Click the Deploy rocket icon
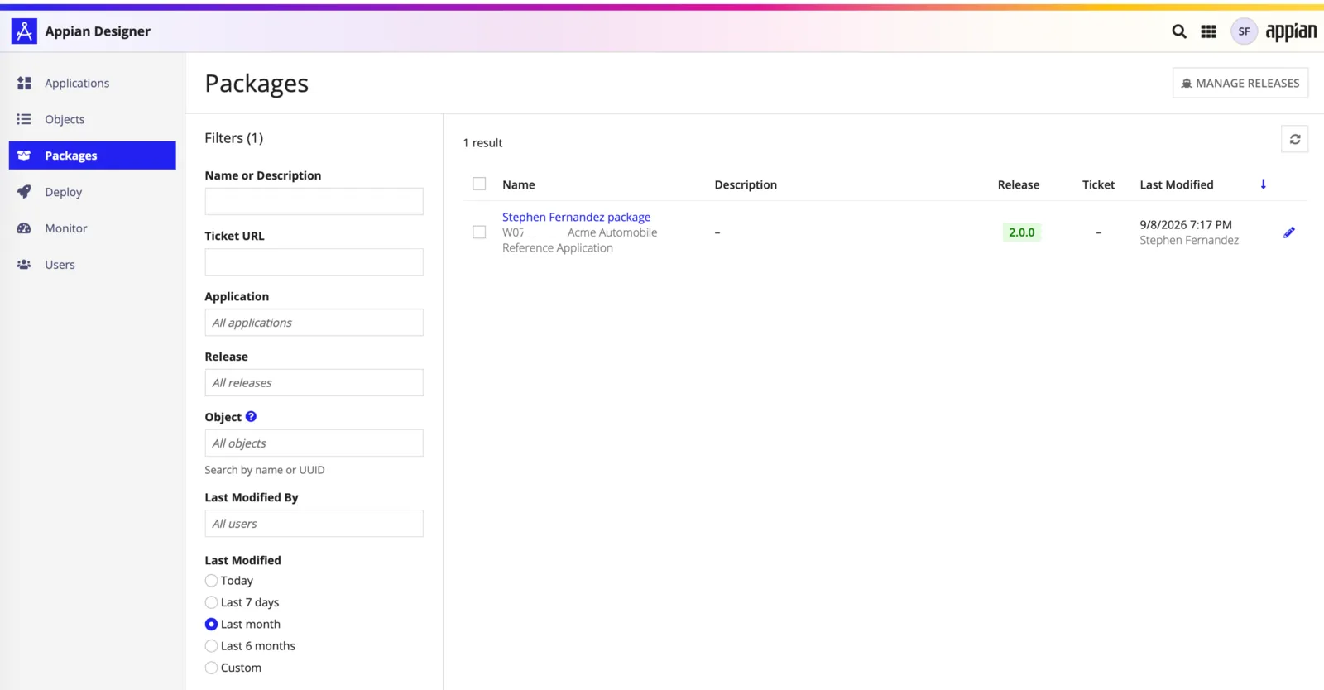The image size is (1324, 690). [24, 192]
